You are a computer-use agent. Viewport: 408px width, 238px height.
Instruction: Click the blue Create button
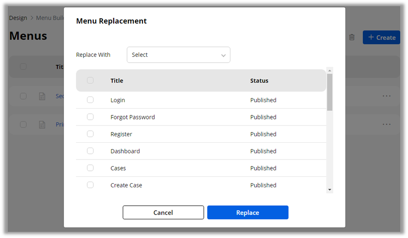coord(381,37)
